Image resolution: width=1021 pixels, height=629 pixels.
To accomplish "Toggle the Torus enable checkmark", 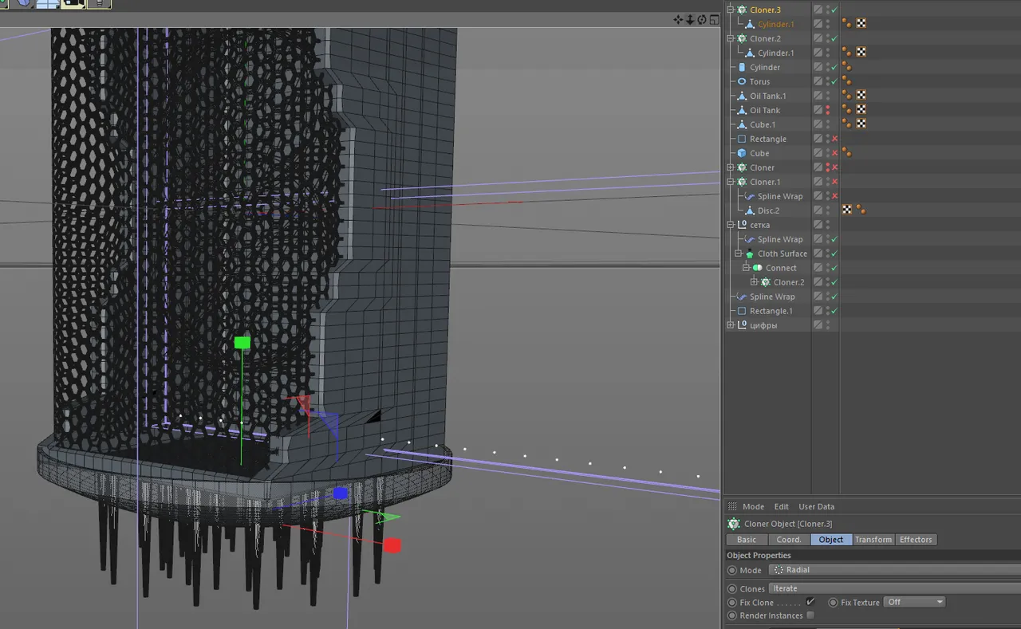I will click(x=834, y=81).
